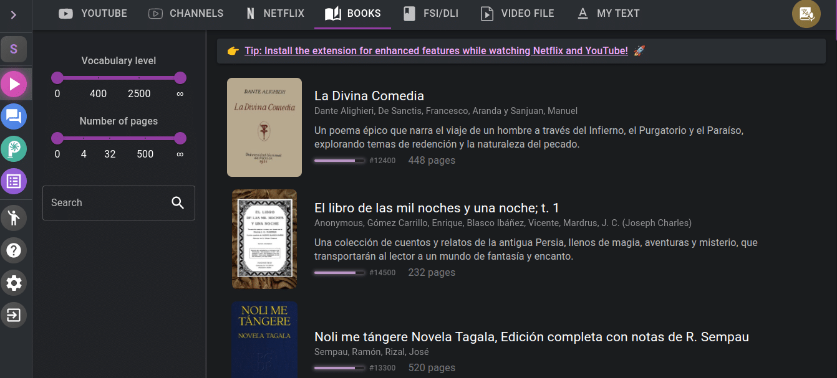
Task: Click the purple S profile badge
Action: [x=14, y=49]
